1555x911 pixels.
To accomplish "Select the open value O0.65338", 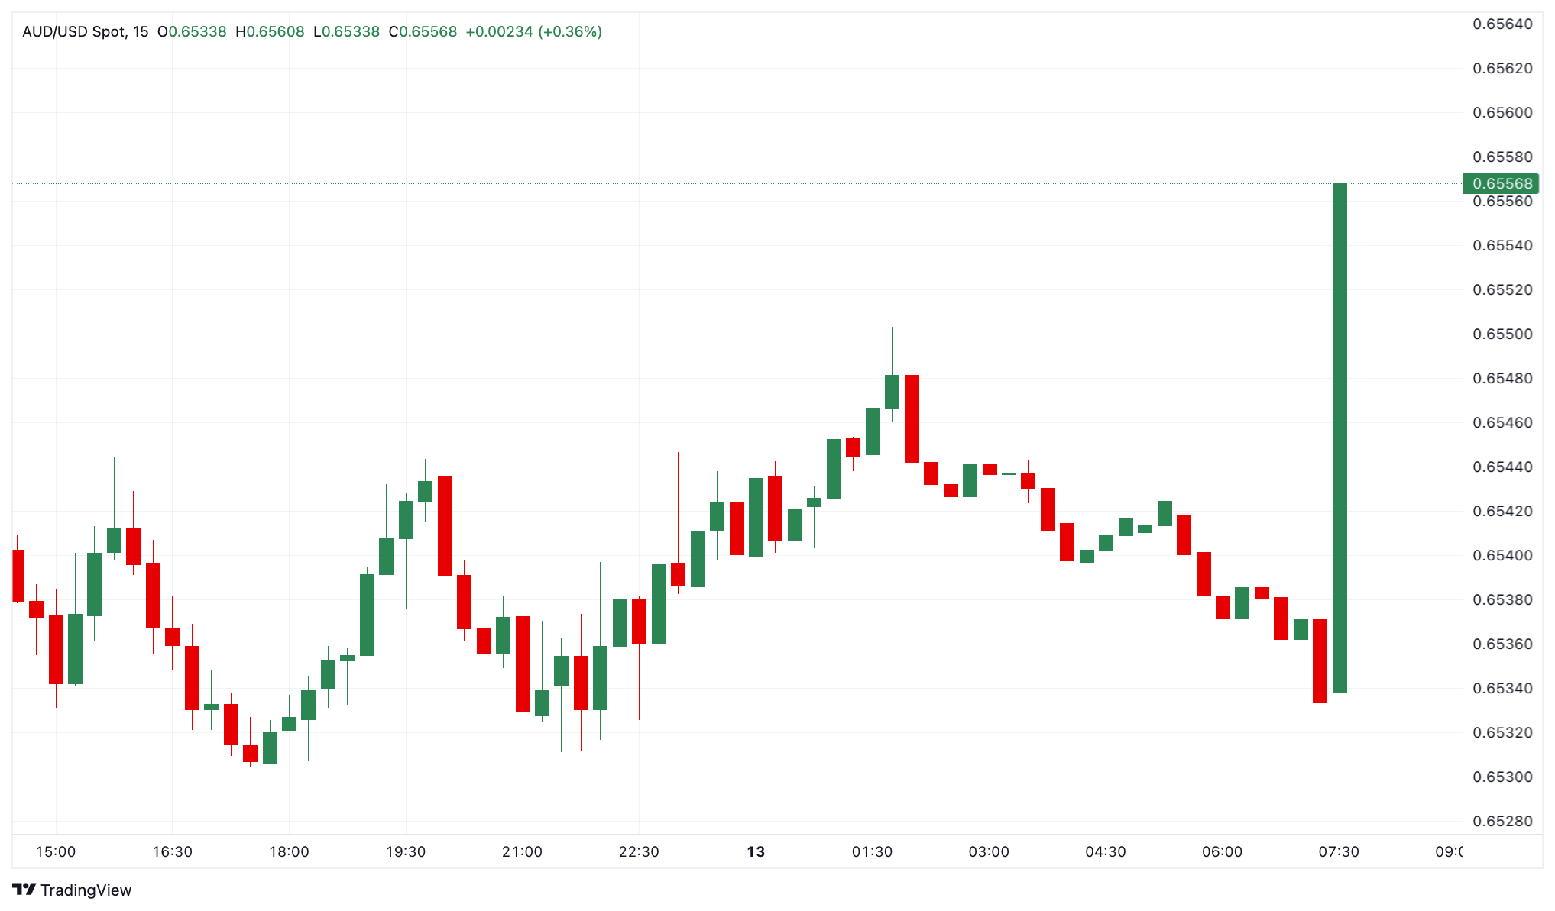I will click(x=192, y=32).
